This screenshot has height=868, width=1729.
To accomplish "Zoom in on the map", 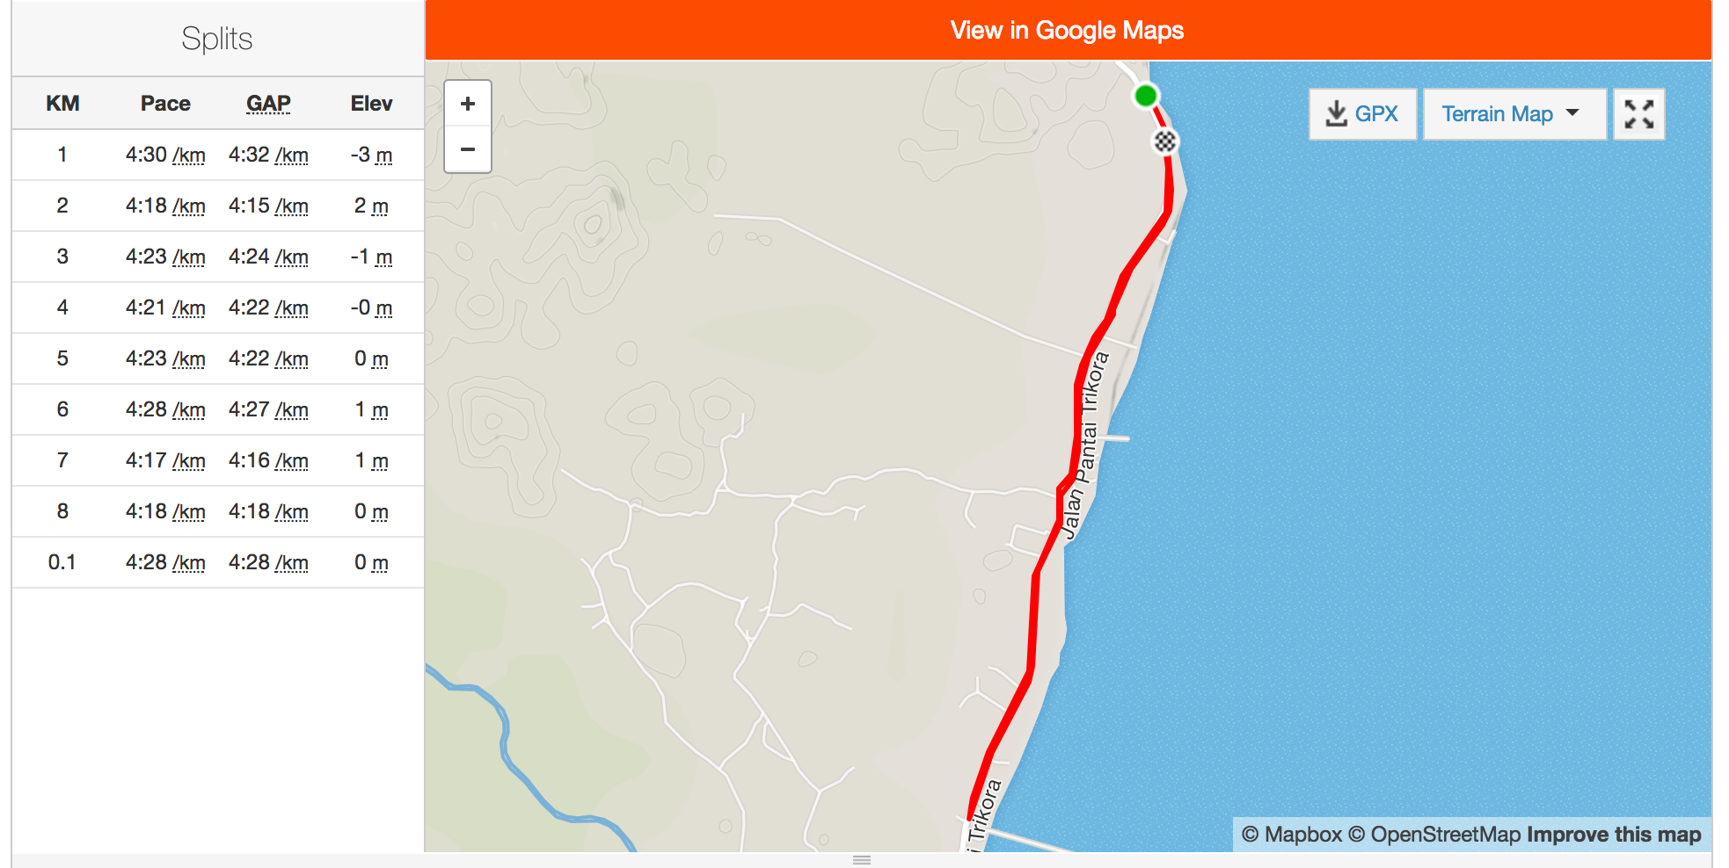I will [x=468, y=104].
